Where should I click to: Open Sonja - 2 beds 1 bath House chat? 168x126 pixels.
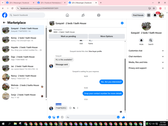coord(23,96)
